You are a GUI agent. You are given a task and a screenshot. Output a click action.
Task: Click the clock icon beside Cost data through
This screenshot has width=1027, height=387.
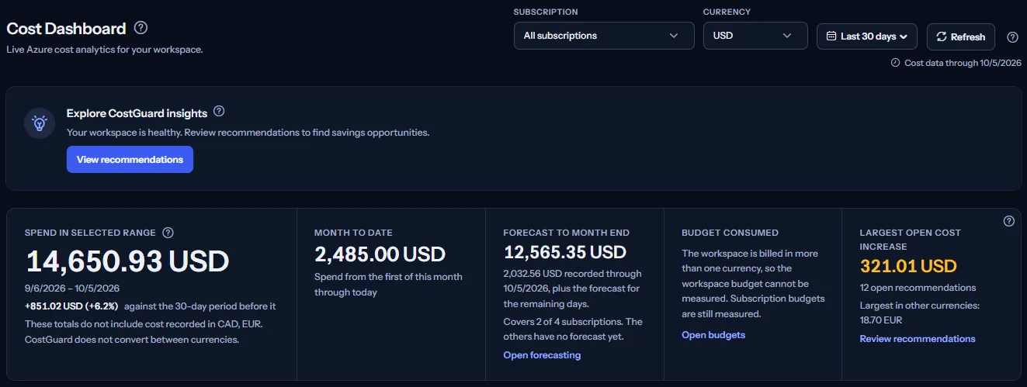tap(895, 63)
